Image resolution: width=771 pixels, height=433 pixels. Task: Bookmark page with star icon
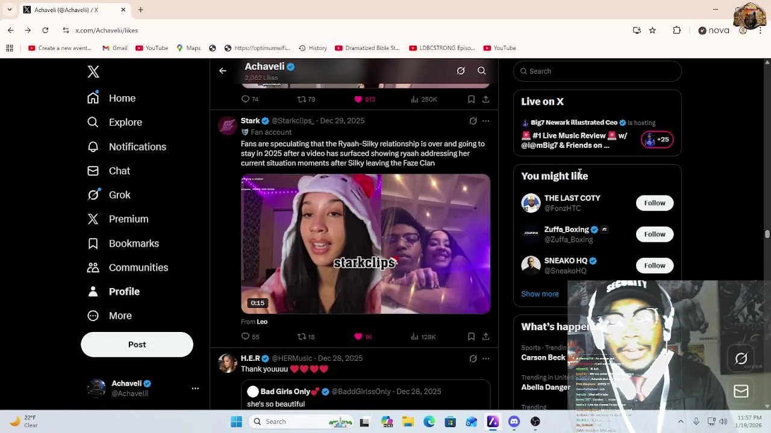(652, 30)
